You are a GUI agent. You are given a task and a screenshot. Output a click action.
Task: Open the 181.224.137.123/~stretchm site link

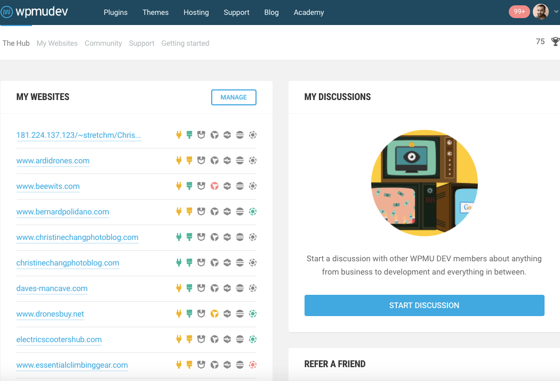tap(78, 135)
